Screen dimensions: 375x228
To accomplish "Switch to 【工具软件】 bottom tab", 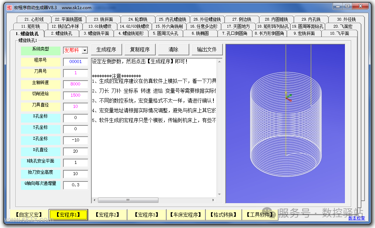I will click(260, 215).
